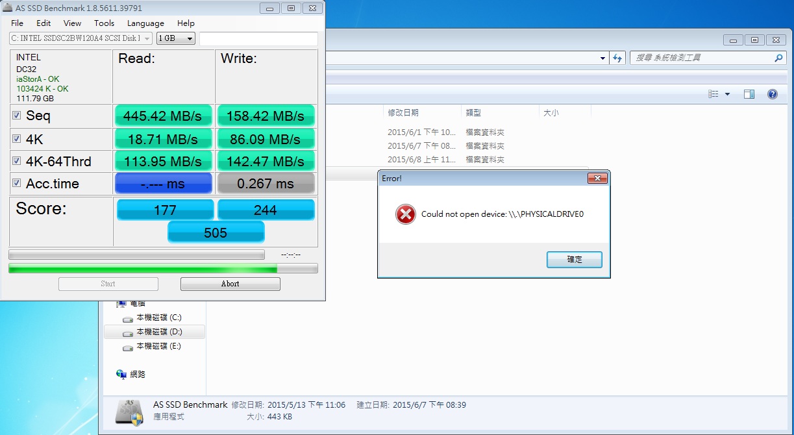The image size is (794, 435).
Task: Click the 4K read result 18.71 MB/s
Action: click(164, 139)
